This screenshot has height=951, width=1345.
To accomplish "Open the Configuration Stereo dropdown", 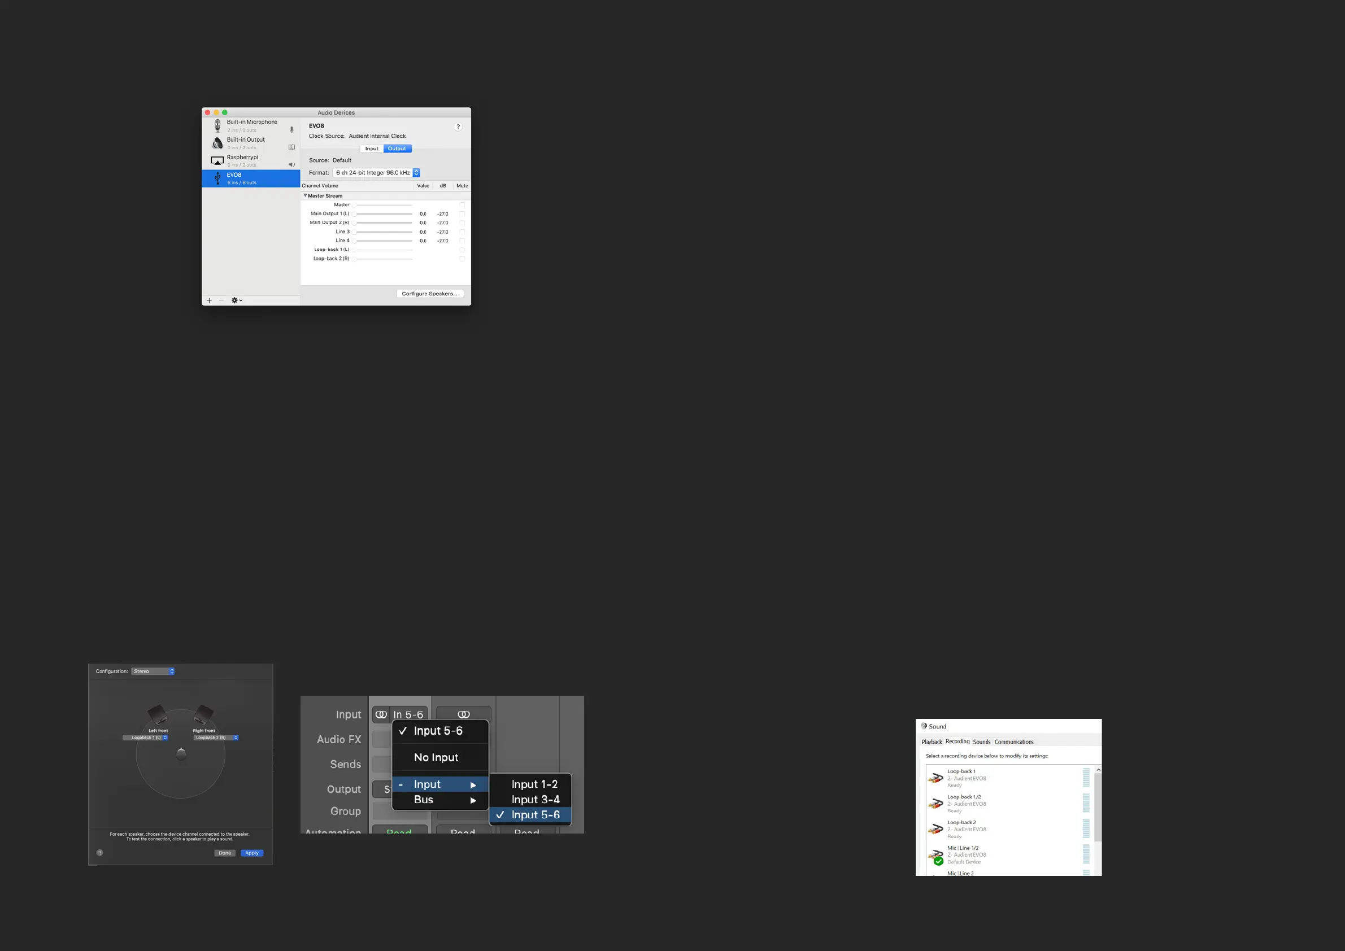I will (153, 671).
